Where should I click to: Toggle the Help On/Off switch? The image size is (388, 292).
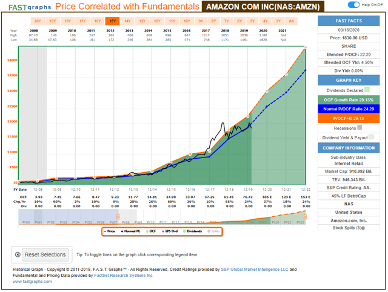[353, 5]
